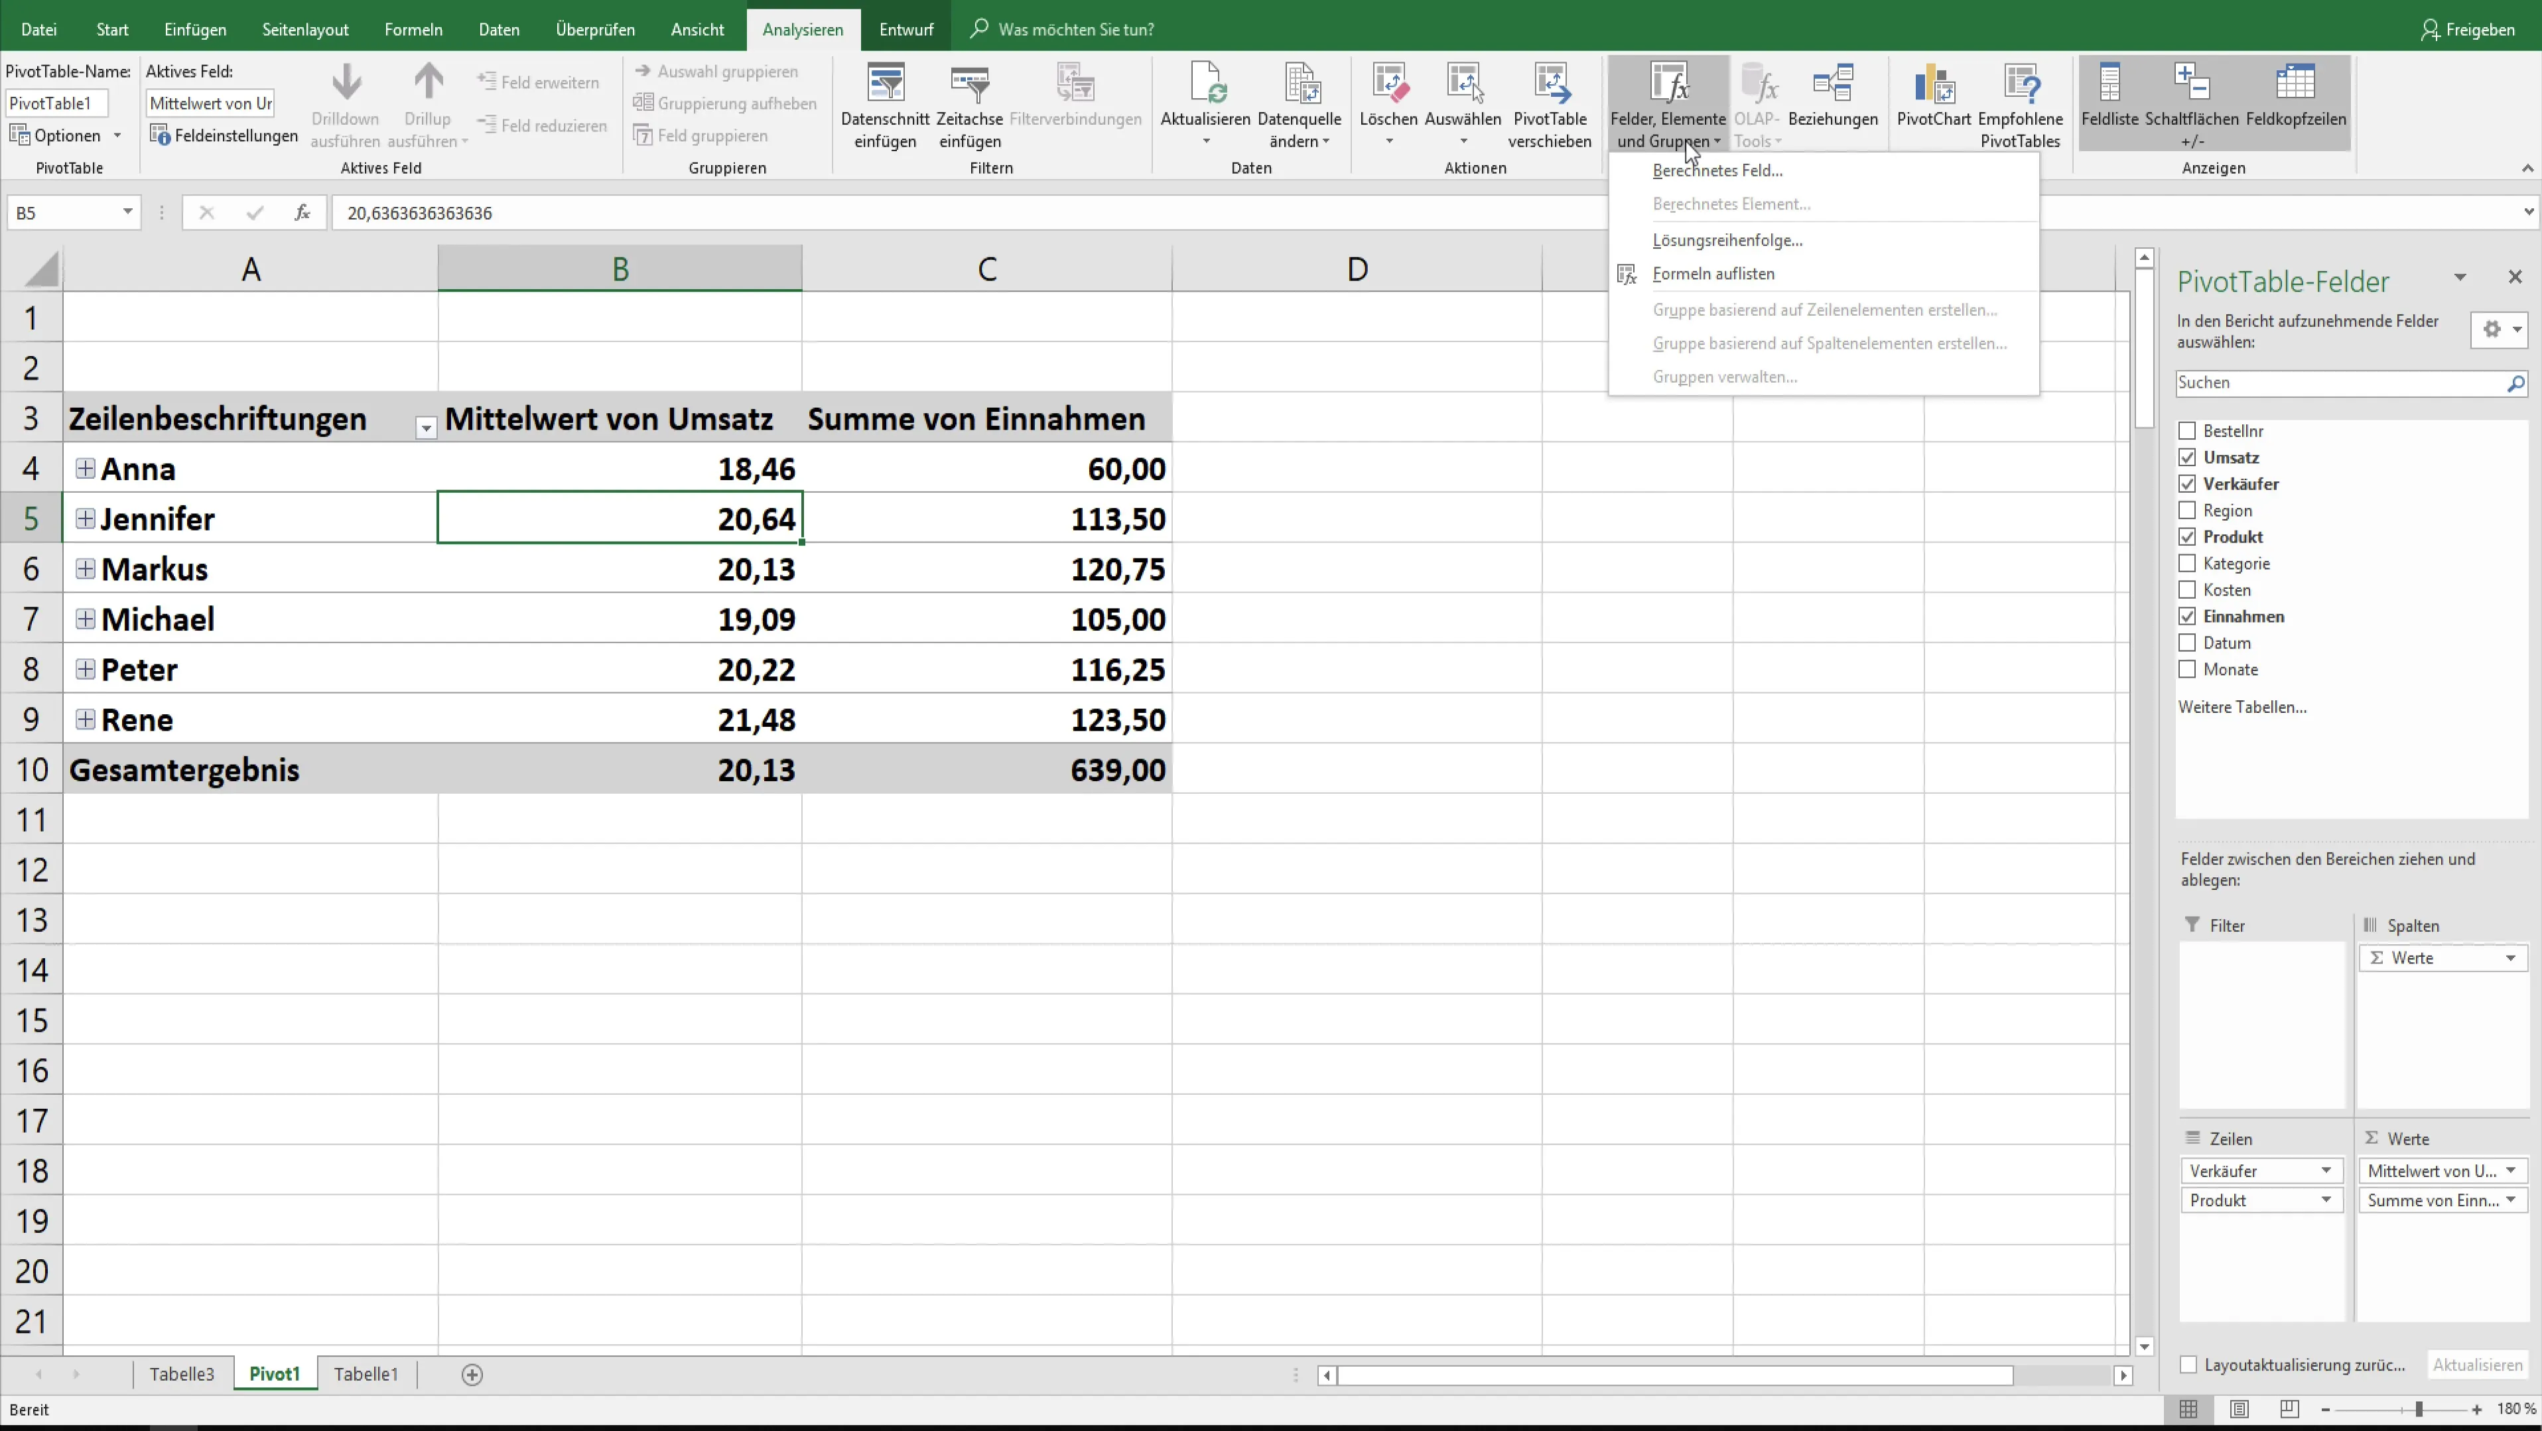Expand the Rene row
Screen dimensions: 2542x1431
pos(85,719)
